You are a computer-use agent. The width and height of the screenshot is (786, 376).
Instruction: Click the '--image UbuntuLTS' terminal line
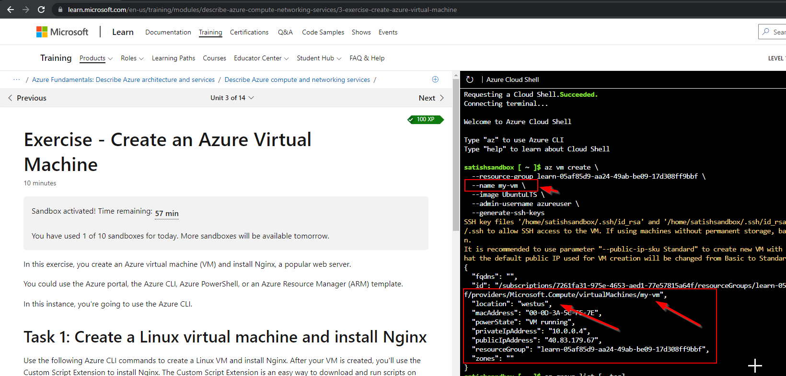click(508, 194)
